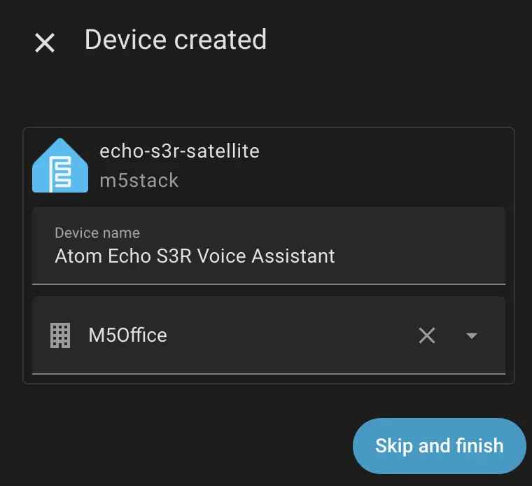Click the M5Office area name text
Screen dimensions: 532x486
[x=127, y=335]
